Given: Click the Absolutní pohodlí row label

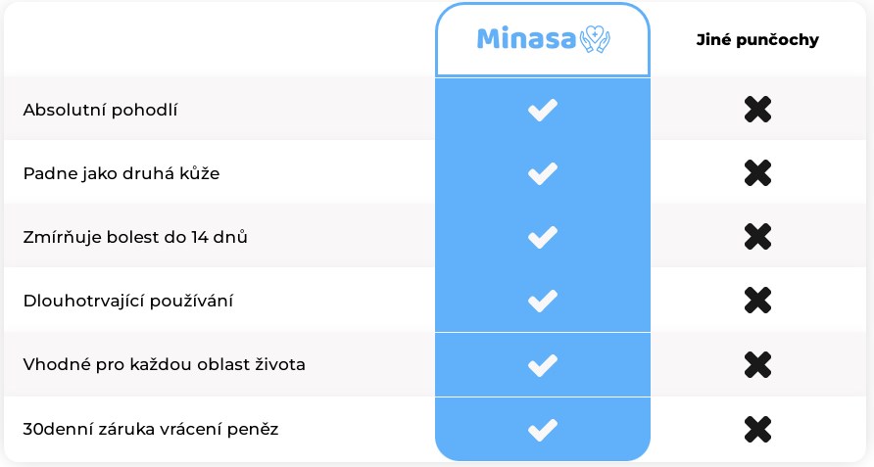Looking at the screenshot, I should pyautogui.click(x=100, y=110).
